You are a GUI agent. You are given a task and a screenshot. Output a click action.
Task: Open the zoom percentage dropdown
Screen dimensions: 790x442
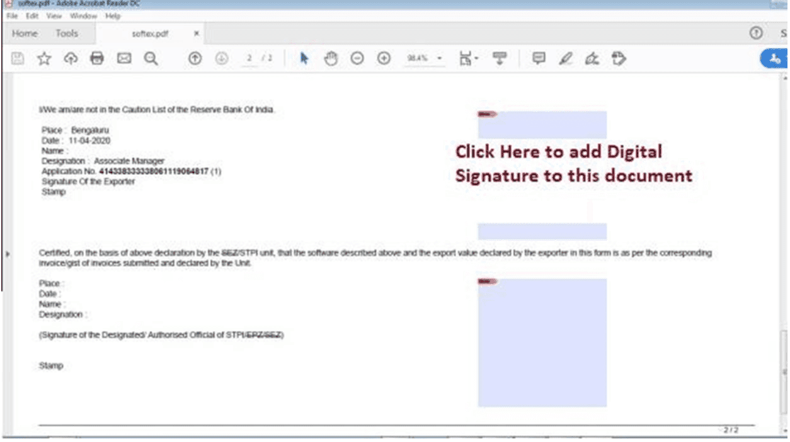pos(437,59)
